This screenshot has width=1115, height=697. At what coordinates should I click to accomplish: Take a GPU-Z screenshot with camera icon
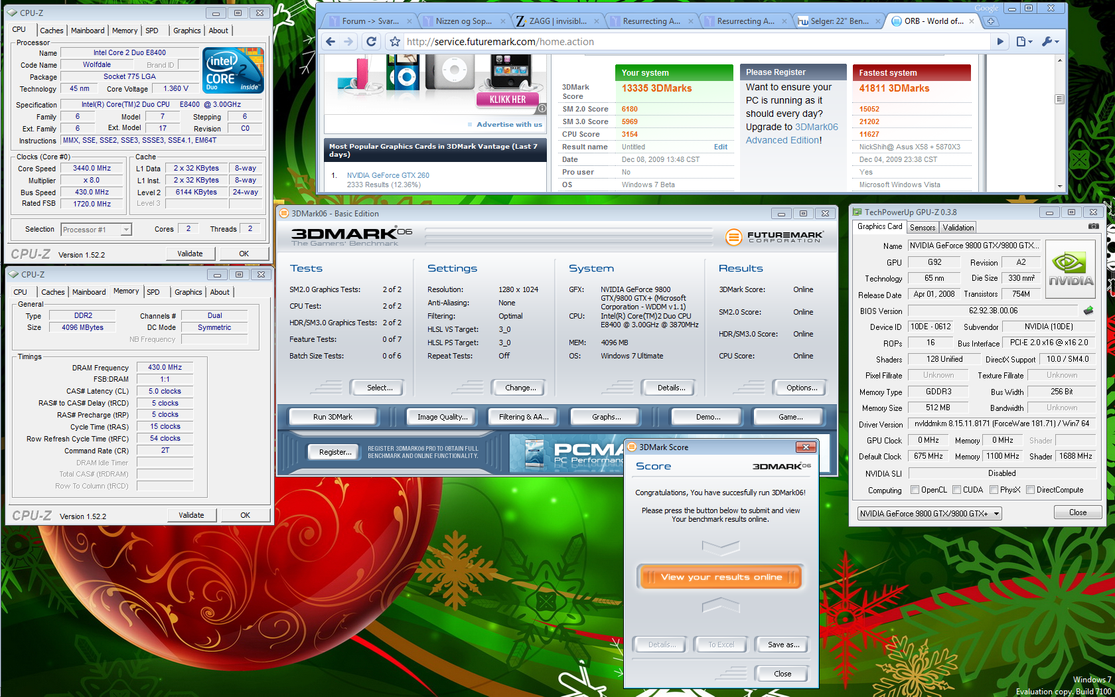click(1093, 226)
